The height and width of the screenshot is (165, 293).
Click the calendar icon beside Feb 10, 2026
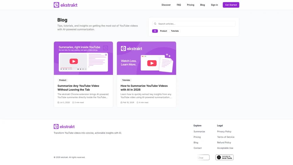(121, 103)
